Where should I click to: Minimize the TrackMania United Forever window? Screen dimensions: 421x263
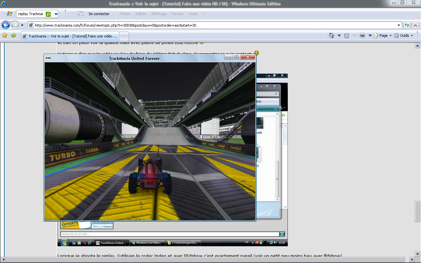tap(228, 57)
